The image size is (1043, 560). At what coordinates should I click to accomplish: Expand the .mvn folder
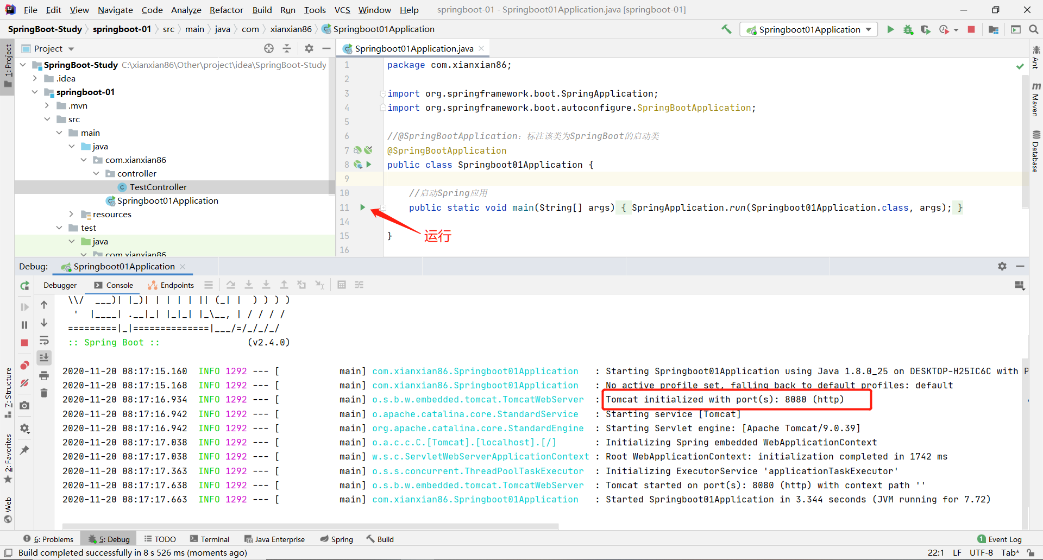47,105
